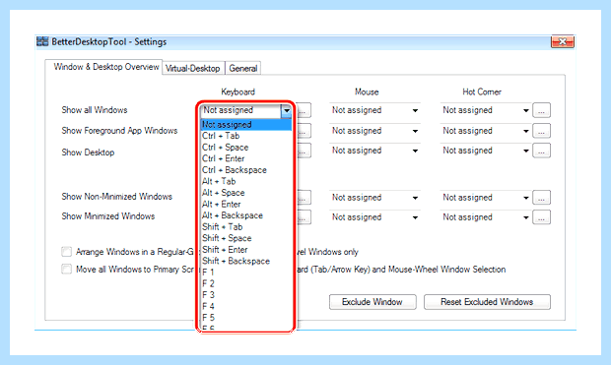The image size is (611, 365).
Task: Choose Ctrl + Enter from the list
Action: pyautogui.click(x=246, y=158)
